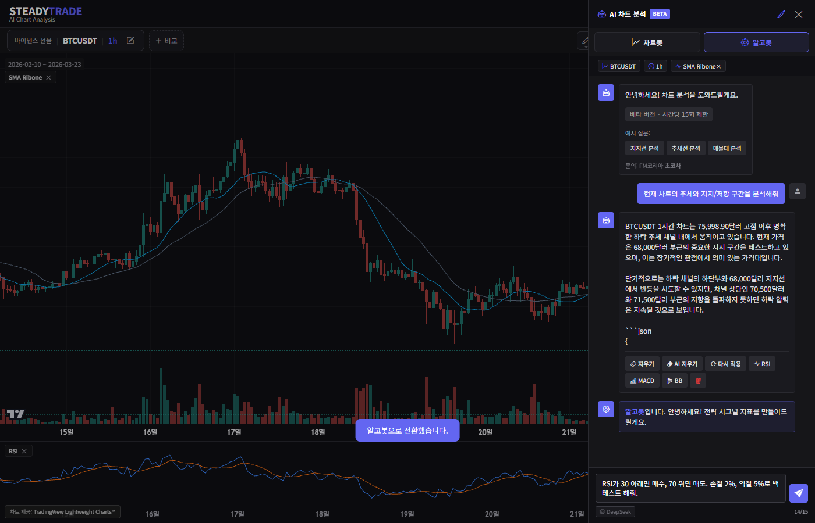Image resolution: width=815 pixels, height=523 pixels.
Task: Click the edit symbol icon beside 1h
Action: coord(130,41)
